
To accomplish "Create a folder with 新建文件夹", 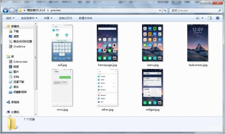I will 85,18.
